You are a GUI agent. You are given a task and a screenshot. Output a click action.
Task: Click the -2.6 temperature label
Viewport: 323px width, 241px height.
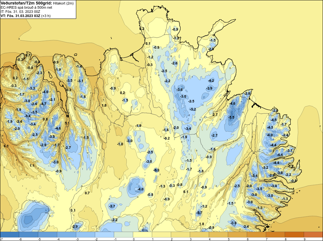tap(174, 63)
